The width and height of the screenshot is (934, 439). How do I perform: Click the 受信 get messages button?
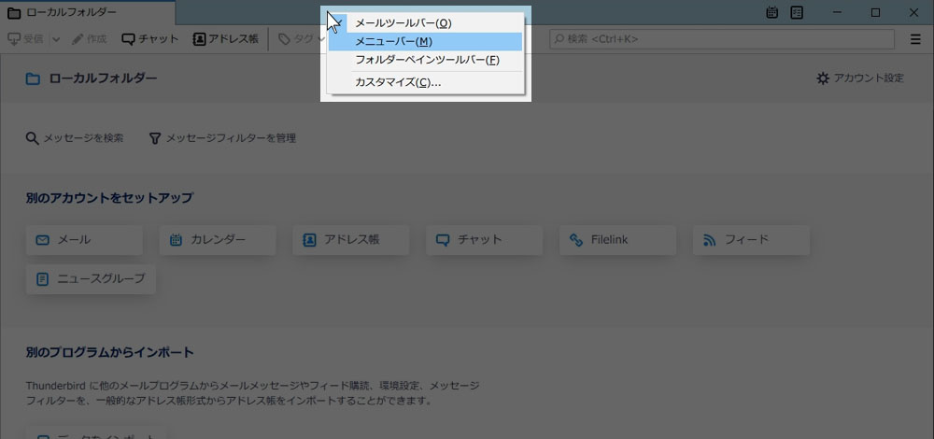25,39
